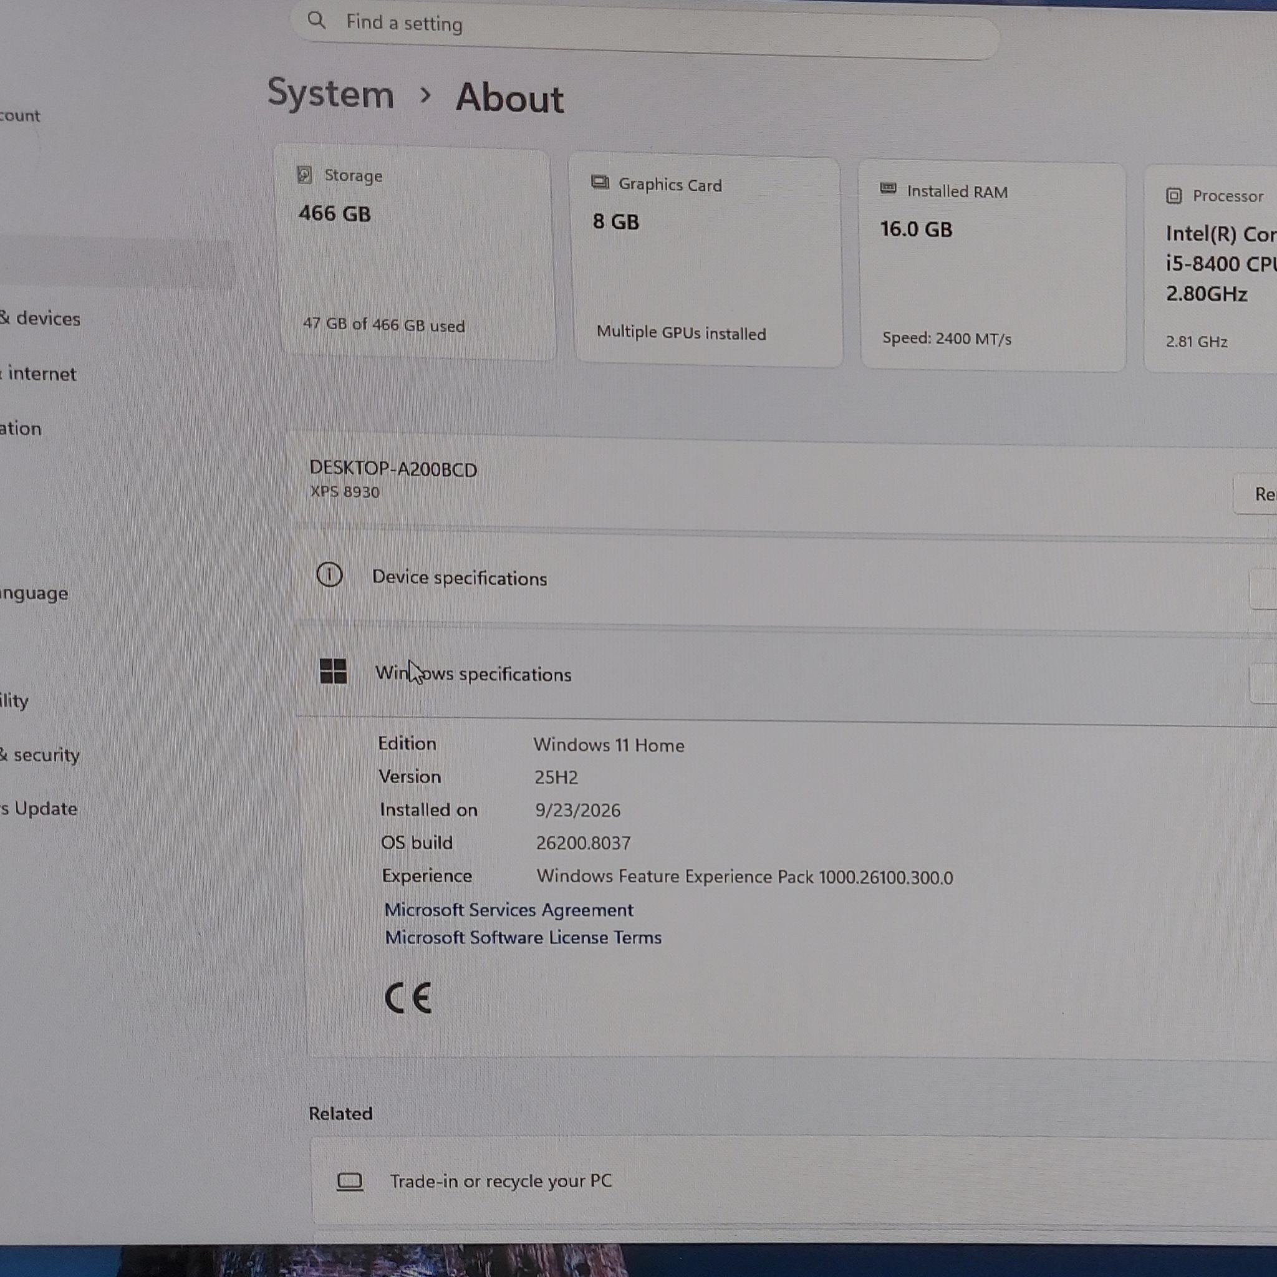The height and width of the screenshot is (1277, 1277).
Task: Open the Processor i5-8400 card
Action: click(x=1211, y=269)
